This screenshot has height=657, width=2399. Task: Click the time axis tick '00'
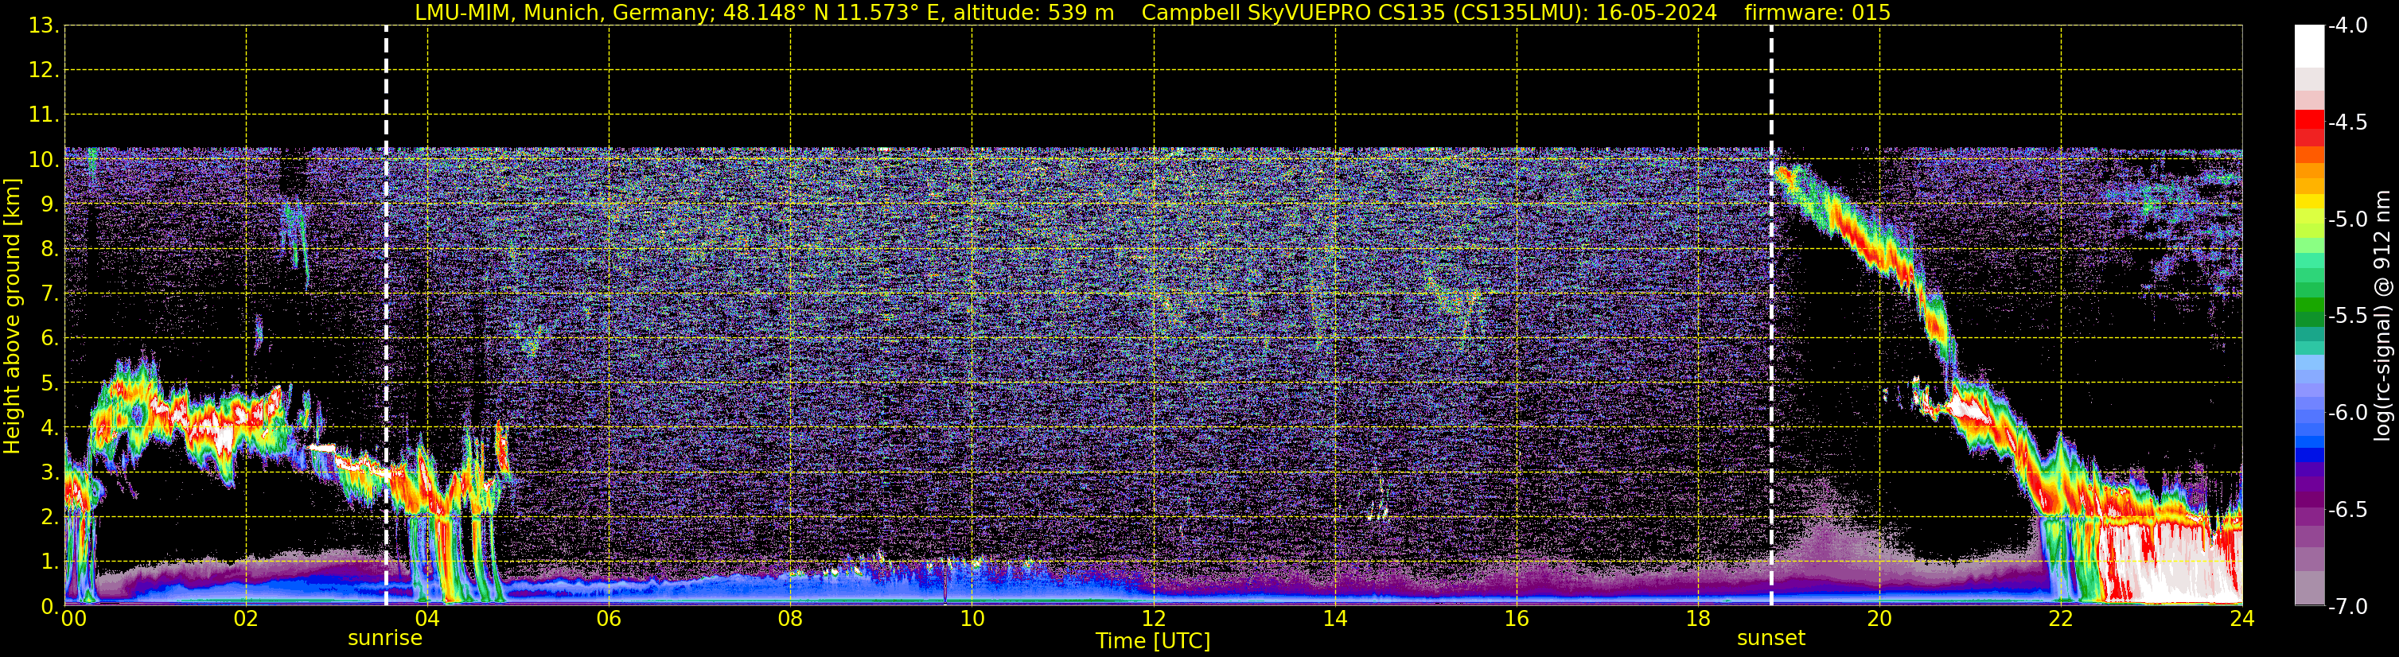click(x=73, y=620)
